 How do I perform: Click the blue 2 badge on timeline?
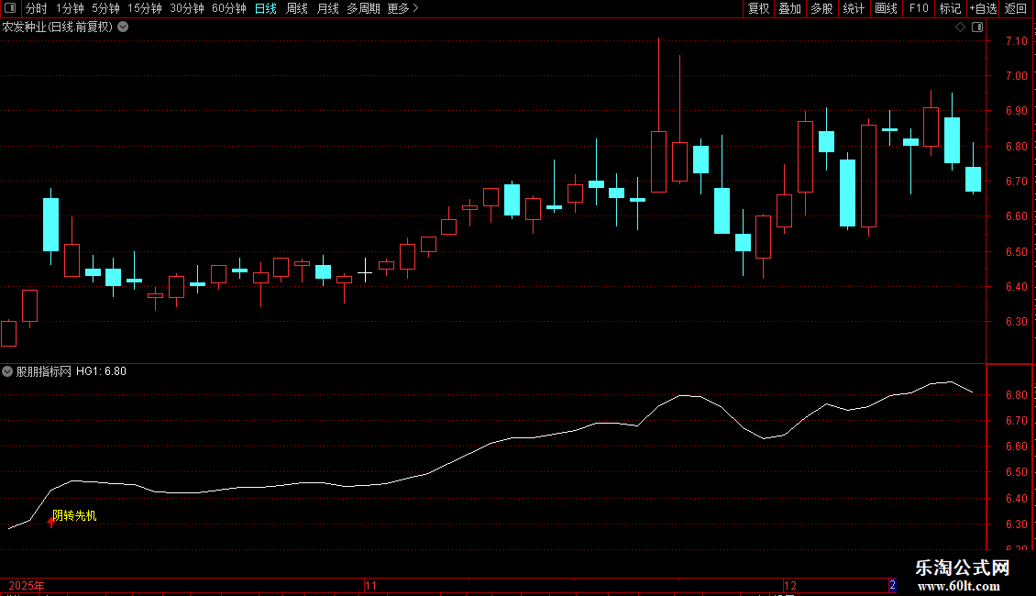coord(893,585)
